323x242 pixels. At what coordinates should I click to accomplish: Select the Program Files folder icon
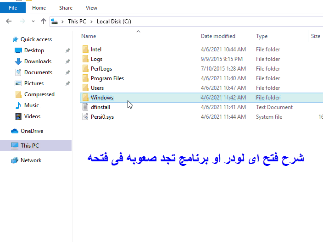pos(85,78)
